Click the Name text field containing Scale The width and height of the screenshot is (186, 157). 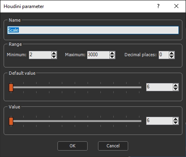[x=93, y=30]
